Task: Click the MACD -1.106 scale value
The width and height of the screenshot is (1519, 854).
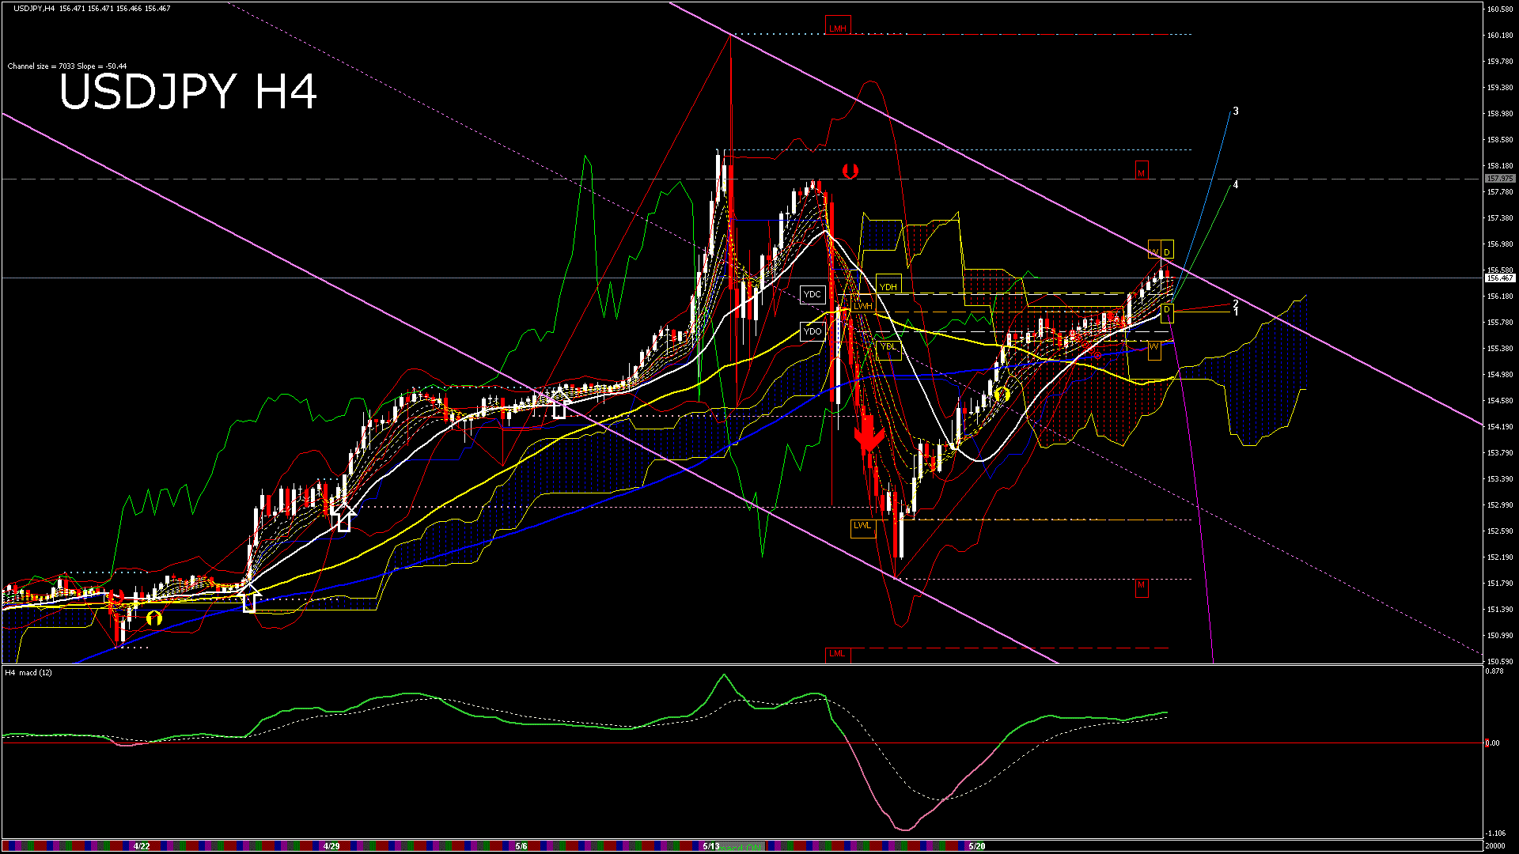Action: pyautogui.click(x=1495, y=833)
